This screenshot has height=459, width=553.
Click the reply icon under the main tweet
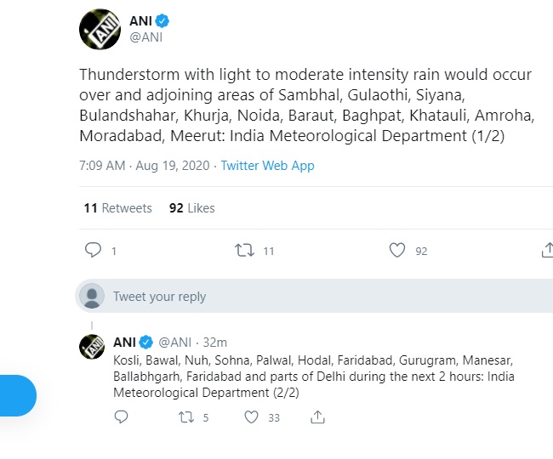click(94, 251)
